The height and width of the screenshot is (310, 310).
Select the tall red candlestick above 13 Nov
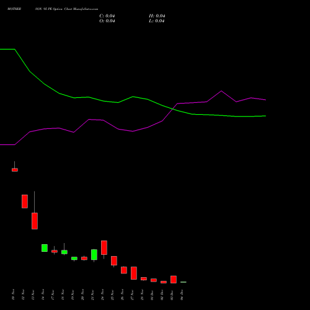[x=35, y=221]
